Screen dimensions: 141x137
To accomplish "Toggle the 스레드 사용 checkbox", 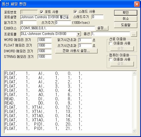I will pos(75,12).
